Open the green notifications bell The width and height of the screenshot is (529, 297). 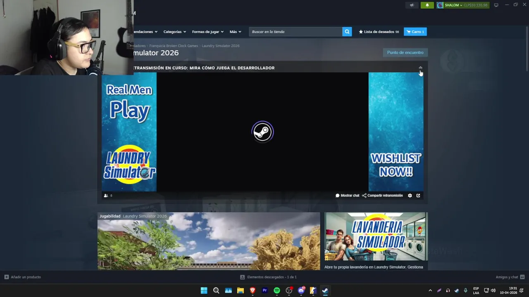point(427,5)
